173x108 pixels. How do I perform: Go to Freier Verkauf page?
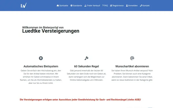click(92, 5)
